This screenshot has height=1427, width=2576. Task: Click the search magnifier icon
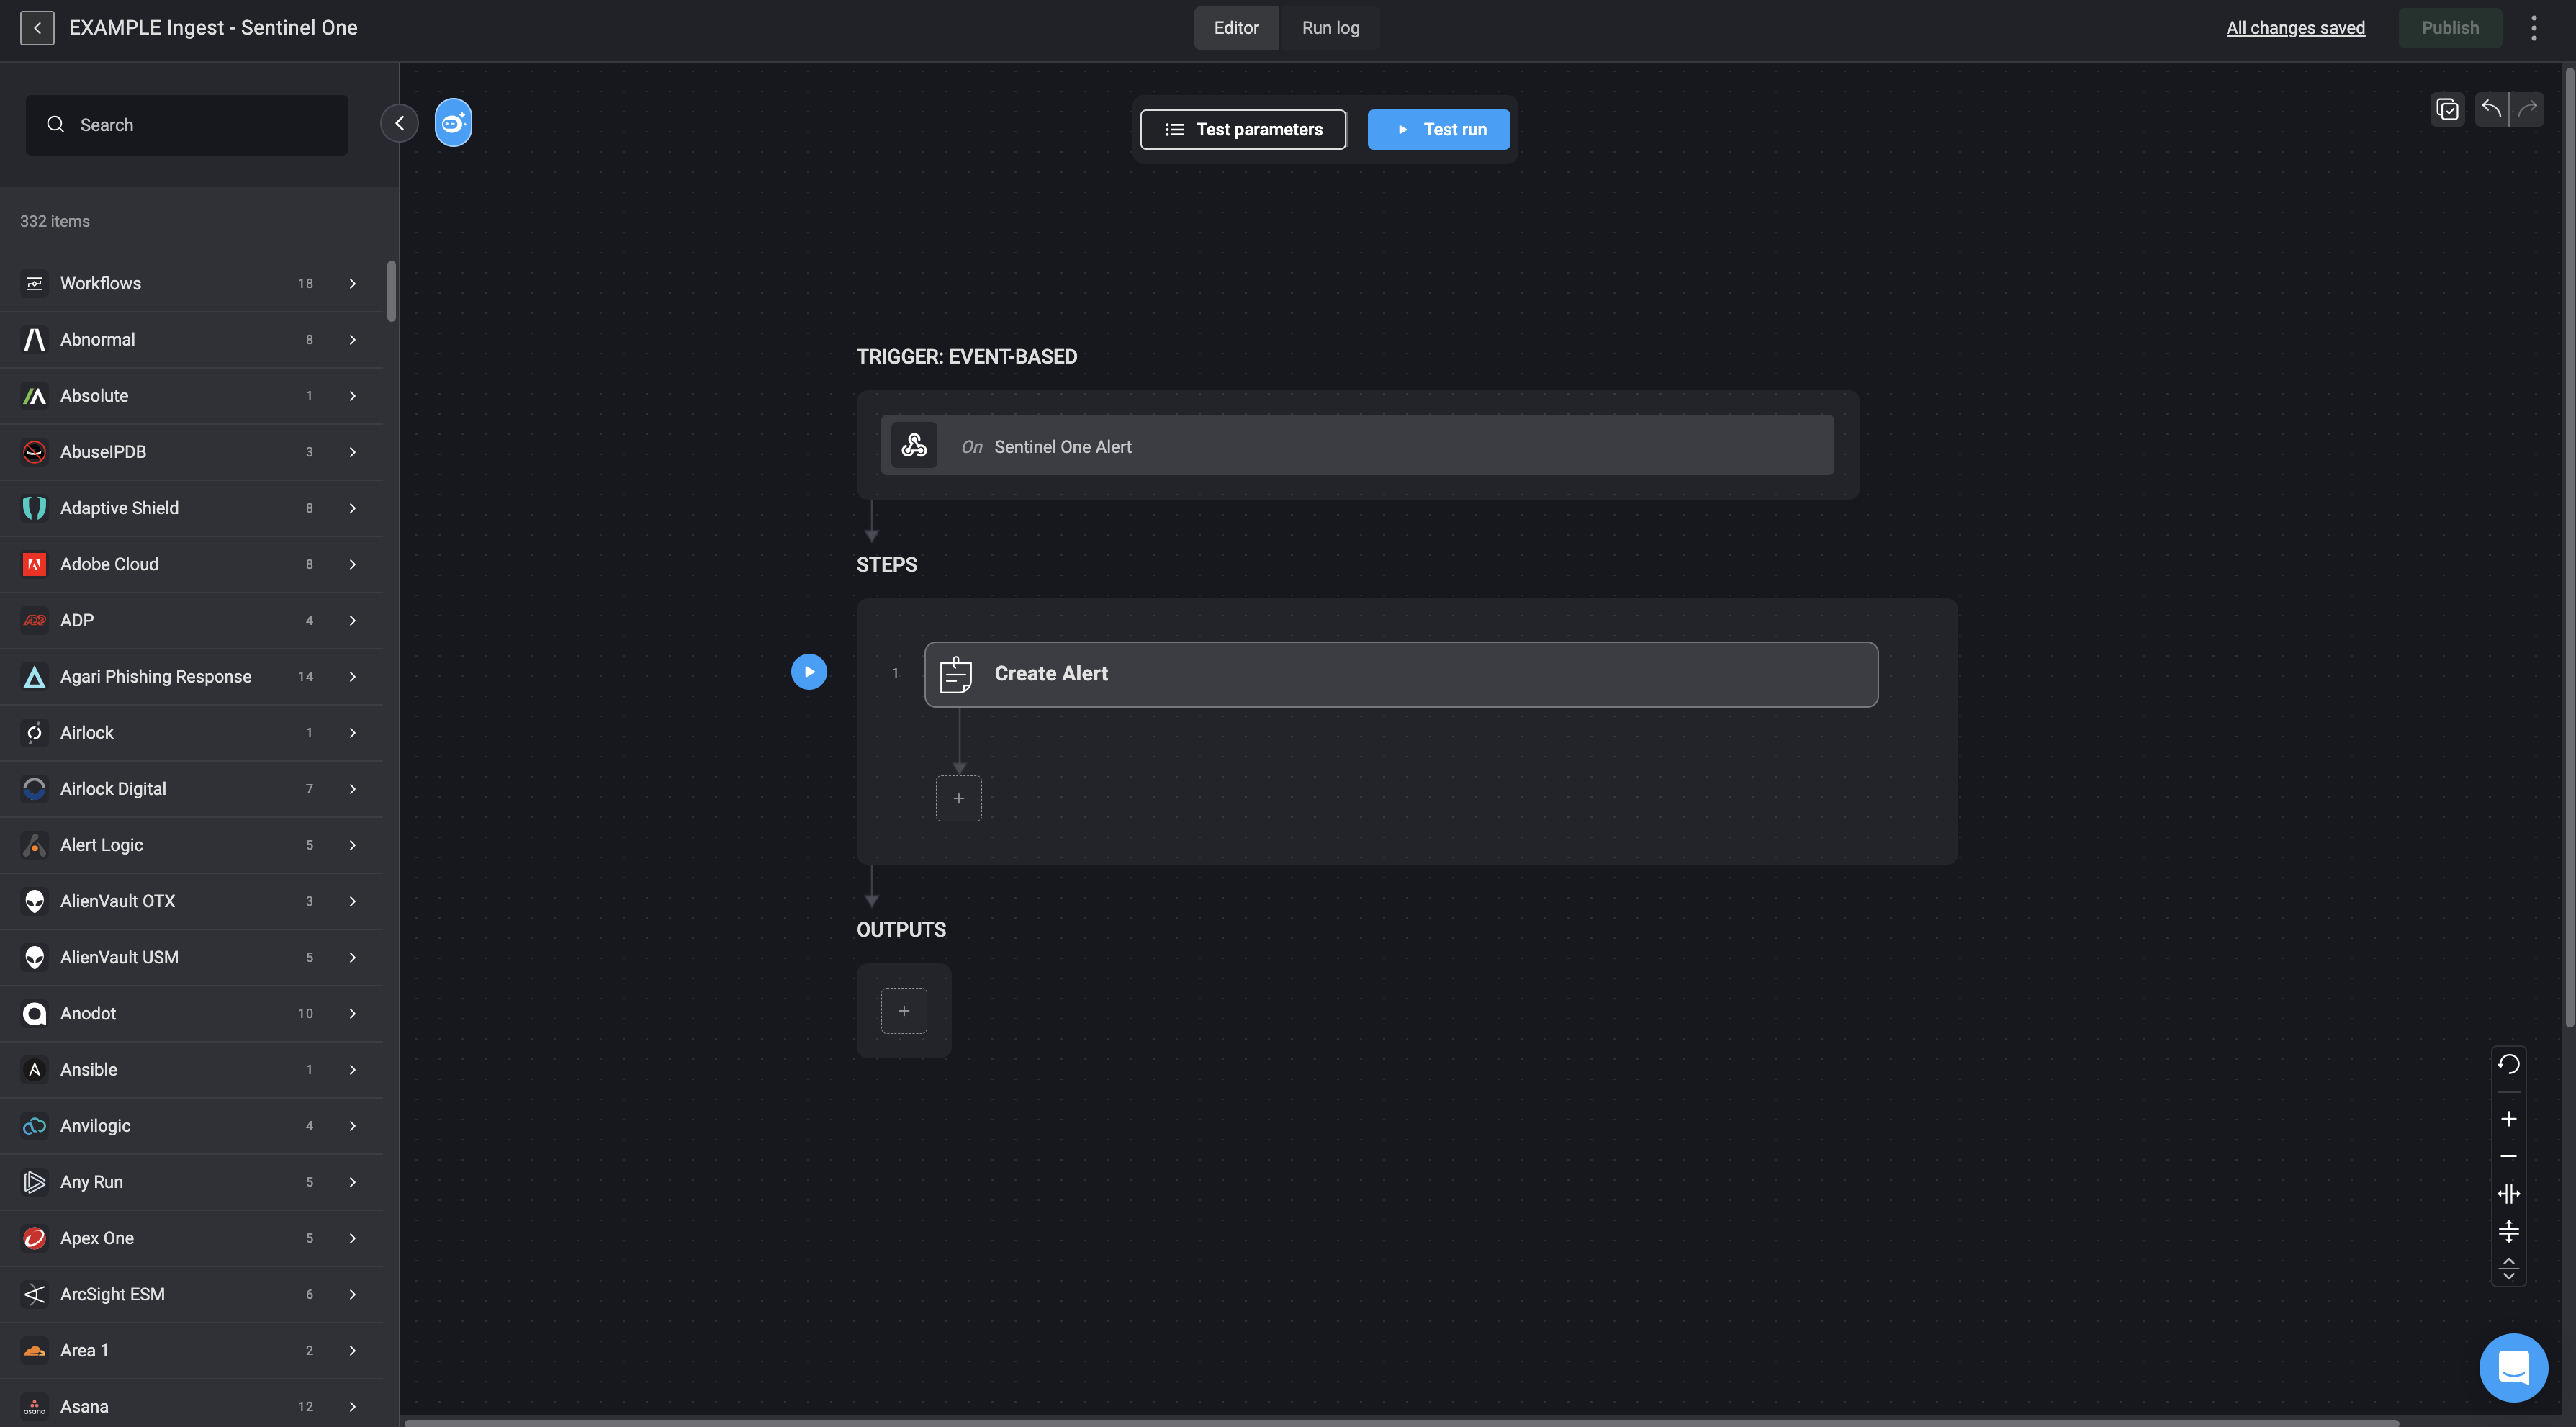pyautogui.click(x=56, y=124)
